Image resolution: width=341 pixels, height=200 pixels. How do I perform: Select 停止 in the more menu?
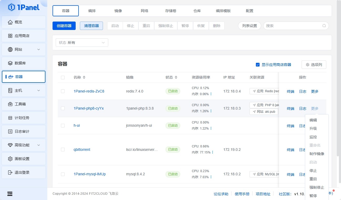(317, 171)
